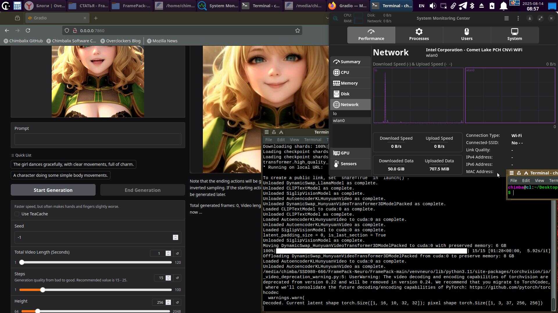
Task: Open the GPU performance section
Action: pos(345,153)
